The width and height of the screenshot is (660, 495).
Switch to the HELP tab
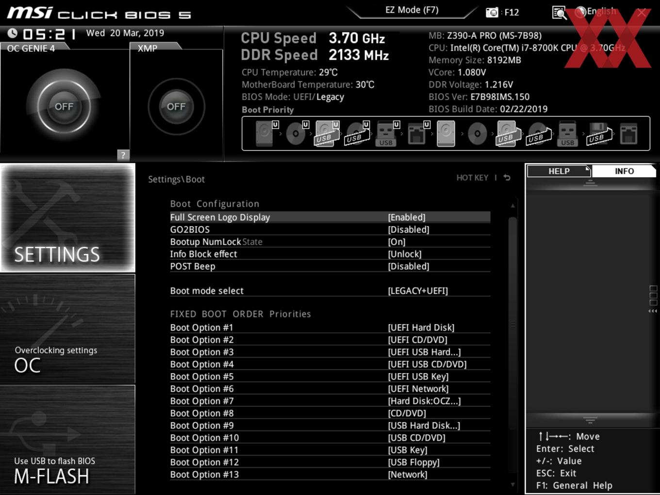click(x=559, y=171)
